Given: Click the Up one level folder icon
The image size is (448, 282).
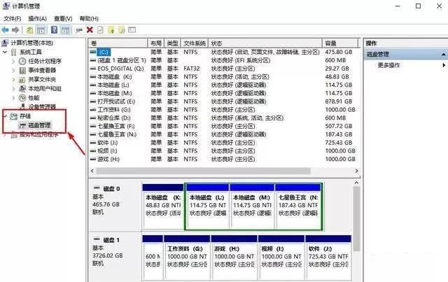Looking at the screenshot, I should [x=29, y=29].
